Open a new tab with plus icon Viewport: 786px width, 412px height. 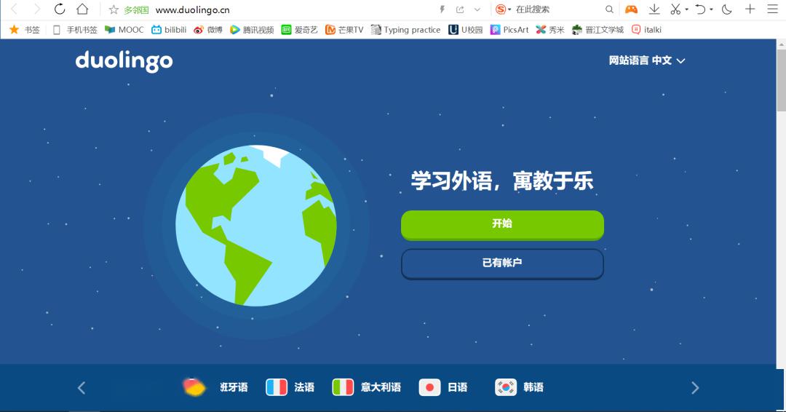click(750, 9)
